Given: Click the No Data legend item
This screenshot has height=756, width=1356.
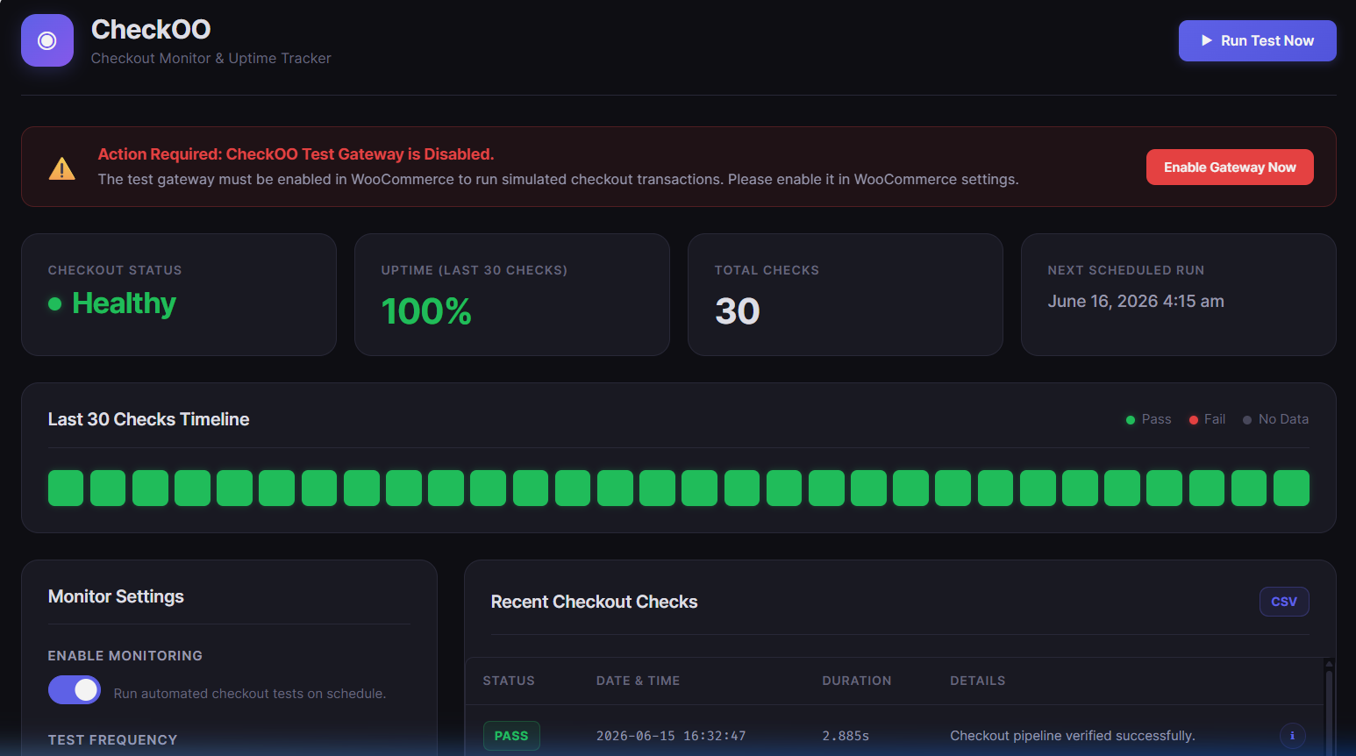Looking at the screenshot, I should [x=1275, y=419].
